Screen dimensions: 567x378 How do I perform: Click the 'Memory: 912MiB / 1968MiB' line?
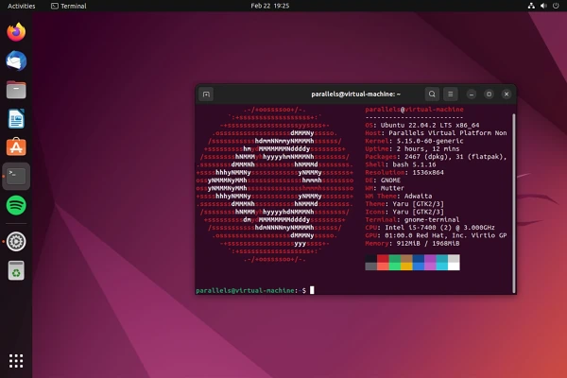(x=412, y=244)
